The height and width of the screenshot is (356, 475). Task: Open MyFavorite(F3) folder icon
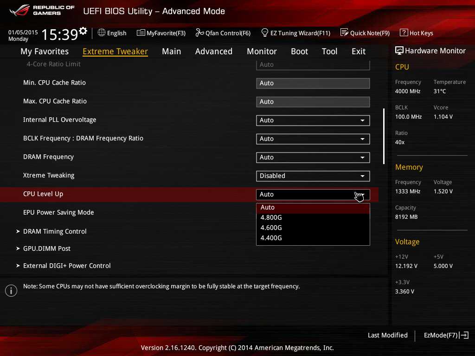point(141,33)
